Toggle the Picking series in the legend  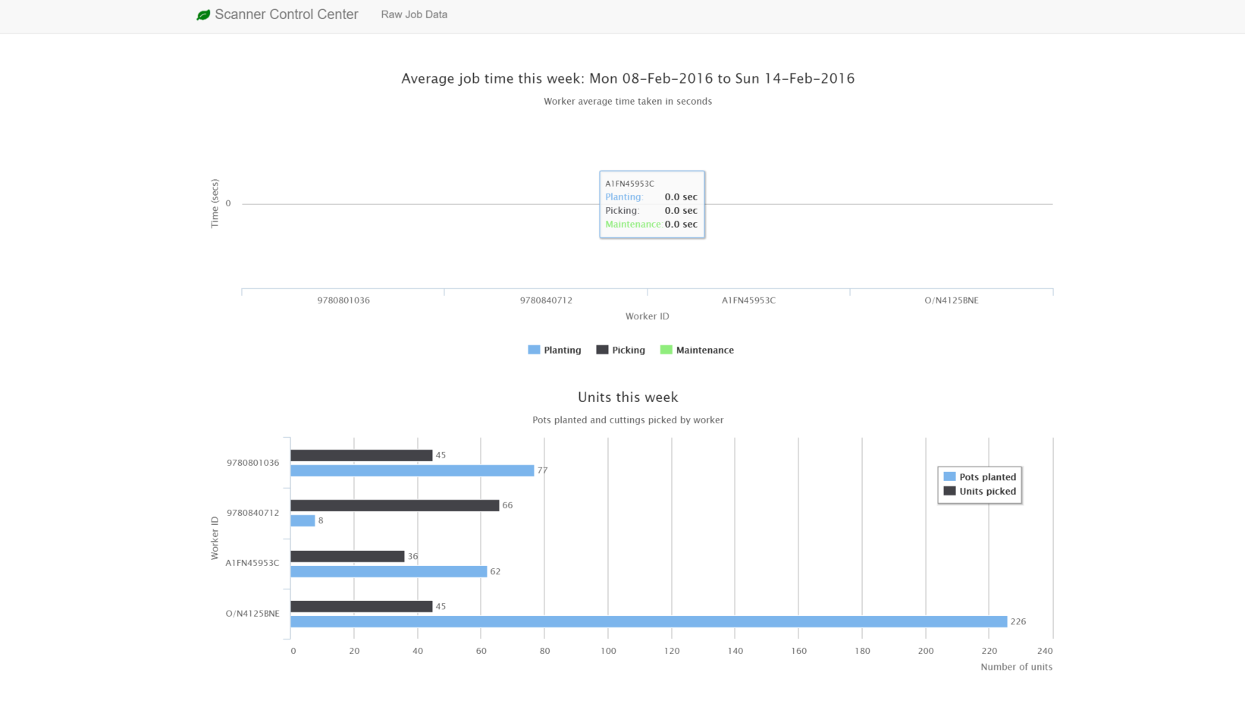point(628,350)
